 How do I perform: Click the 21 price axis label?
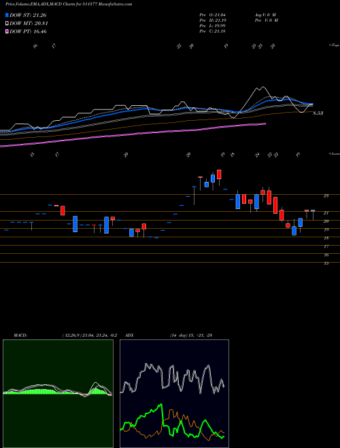pos(326,213)
